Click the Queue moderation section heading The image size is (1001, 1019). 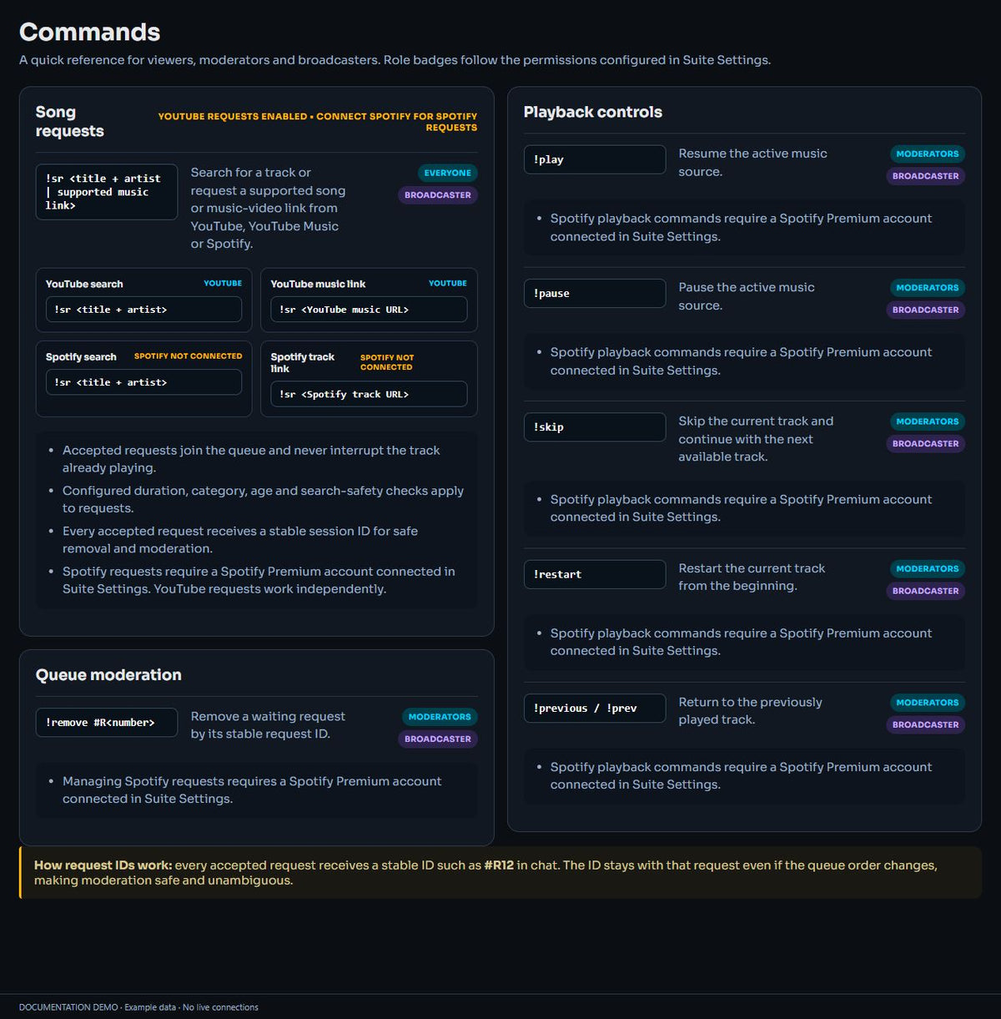coord(108,675)
